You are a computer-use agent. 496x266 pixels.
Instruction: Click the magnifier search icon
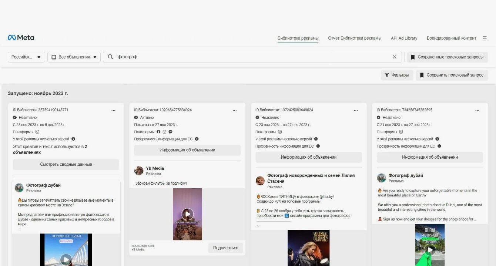pos(110,57)
